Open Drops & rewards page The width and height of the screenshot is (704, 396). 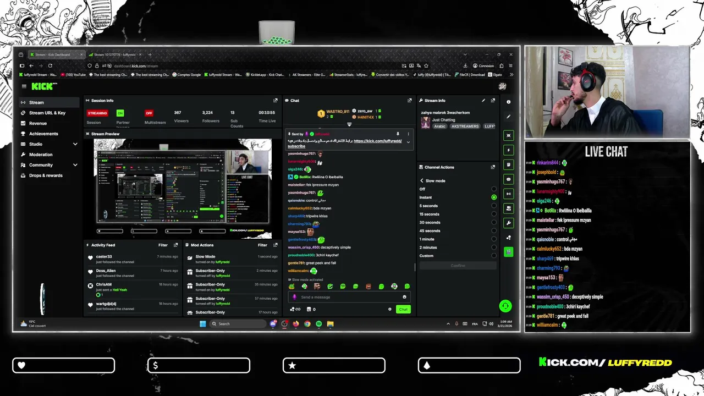(x=49, y=175)
